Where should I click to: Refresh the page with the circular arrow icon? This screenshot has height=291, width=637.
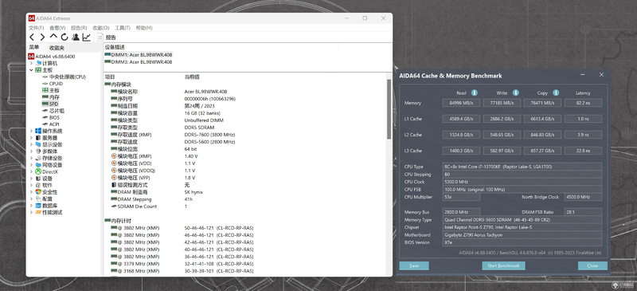coord(64,37)
